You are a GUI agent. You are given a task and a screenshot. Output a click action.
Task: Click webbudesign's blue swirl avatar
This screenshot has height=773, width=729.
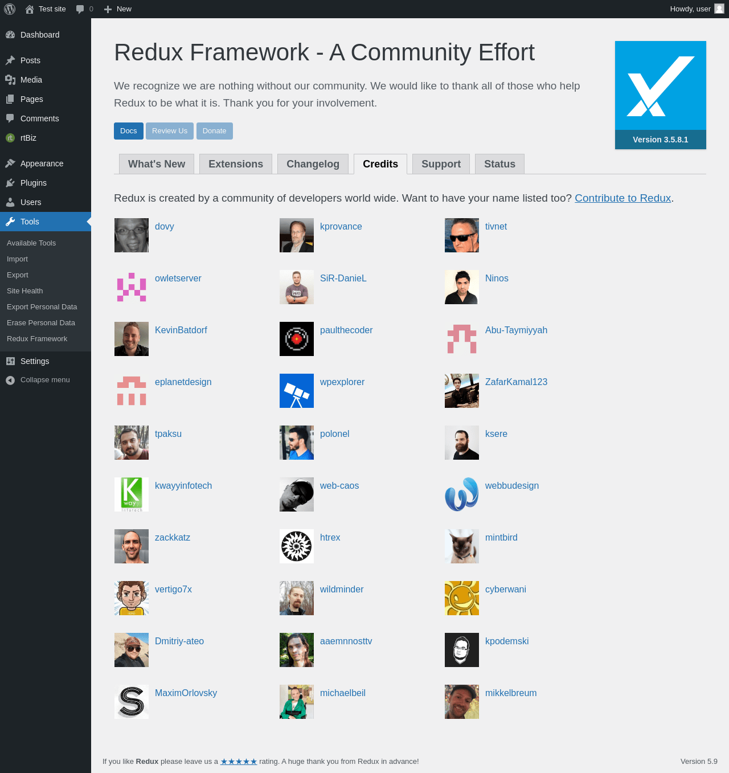point(462,494)
